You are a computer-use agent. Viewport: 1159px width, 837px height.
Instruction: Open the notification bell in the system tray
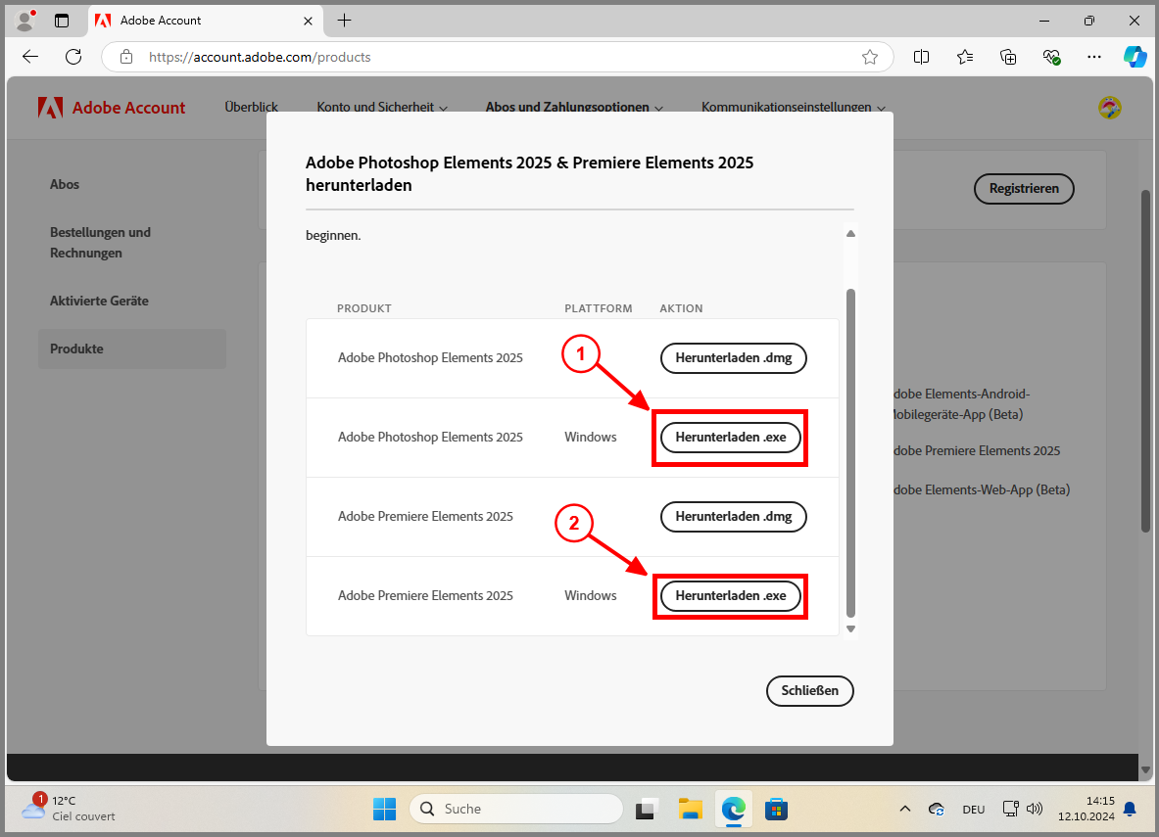click(1132, 809)
